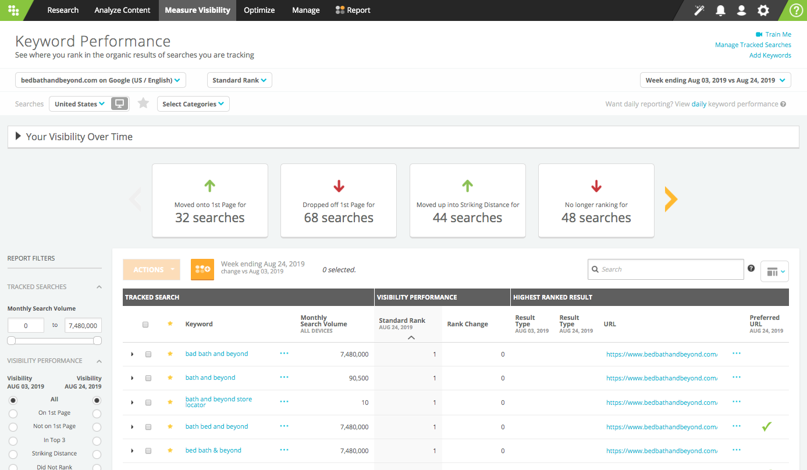Click the desktop device icon next to United States
The width and height of the screenshot is (807, 470).
[119, 104]
